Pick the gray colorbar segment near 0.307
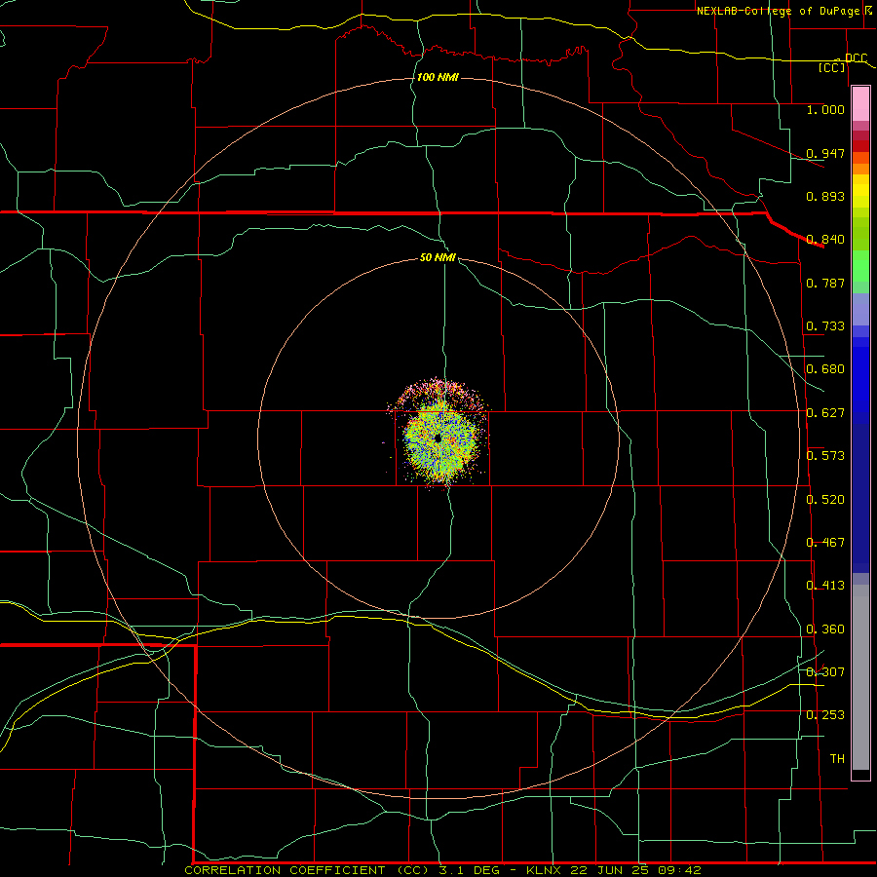This screenshot has width=877, height=877. click(860, 677)
